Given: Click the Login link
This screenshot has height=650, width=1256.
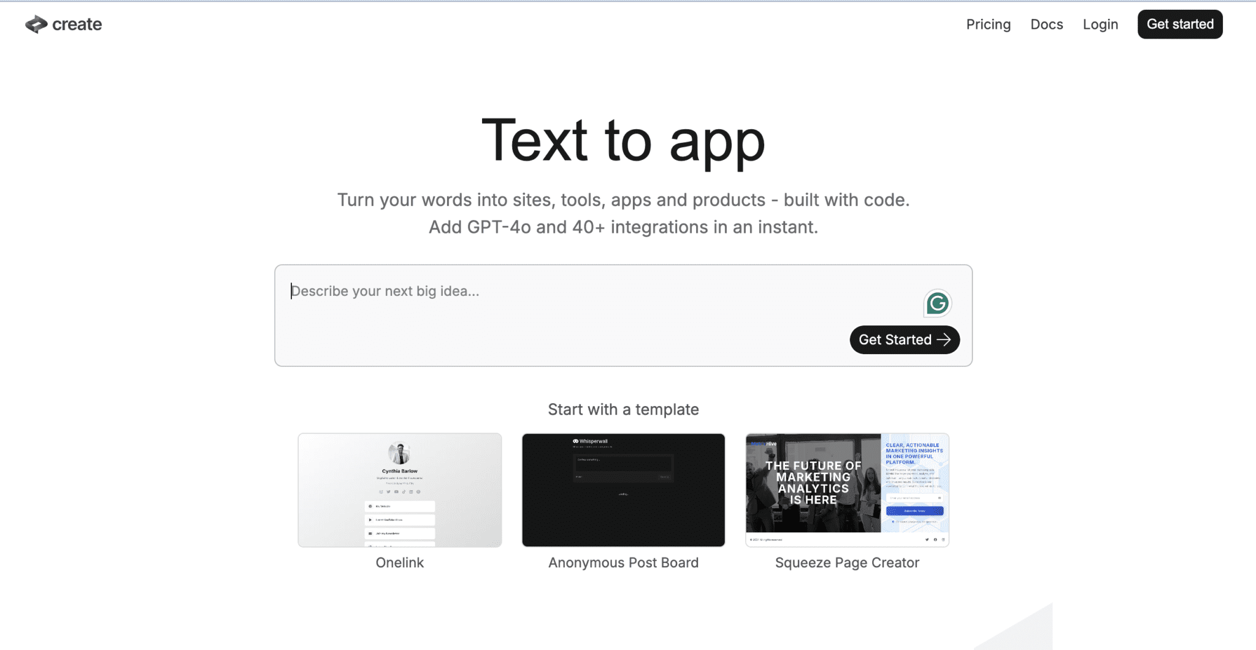Looking at the screenshot, I should (x=1100, y=25).
